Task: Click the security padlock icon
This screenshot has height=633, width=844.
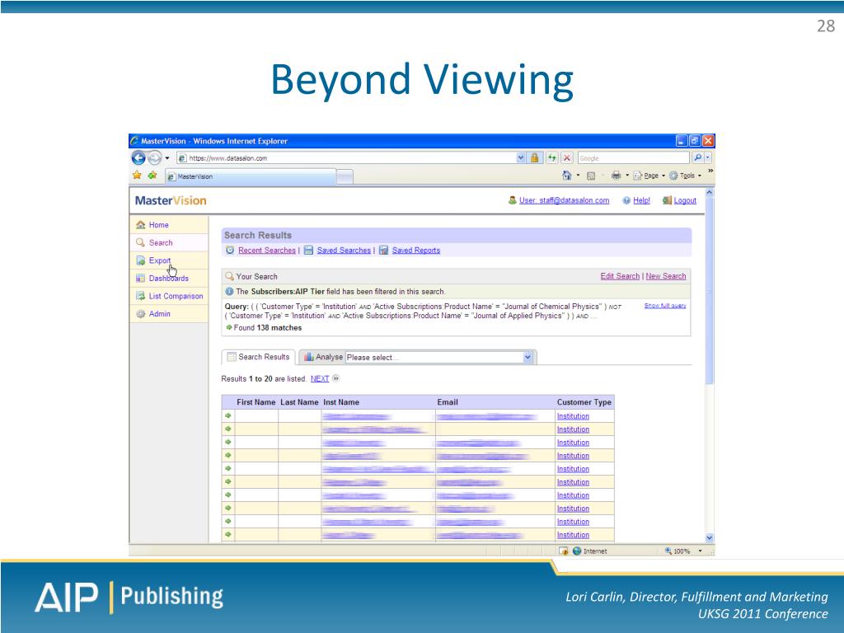Action: point(534,157)
